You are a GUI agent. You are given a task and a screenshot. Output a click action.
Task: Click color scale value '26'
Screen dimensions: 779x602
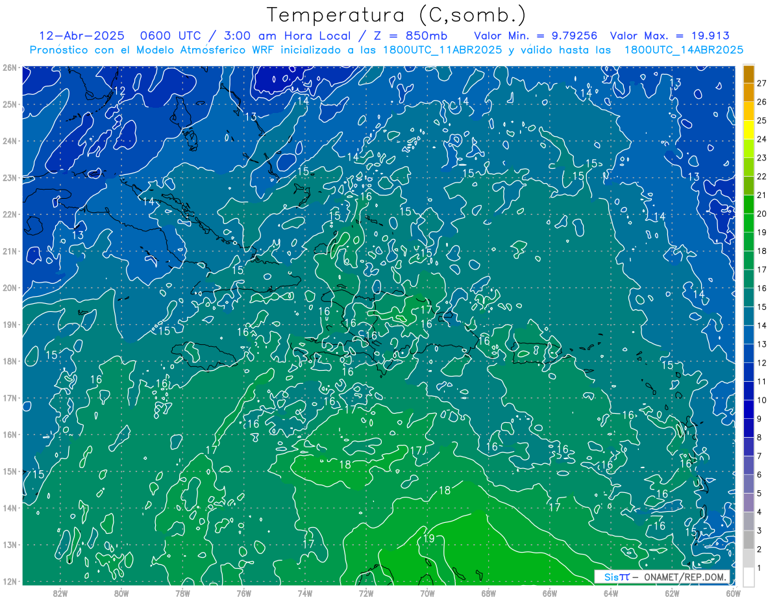tap(762, 102)
